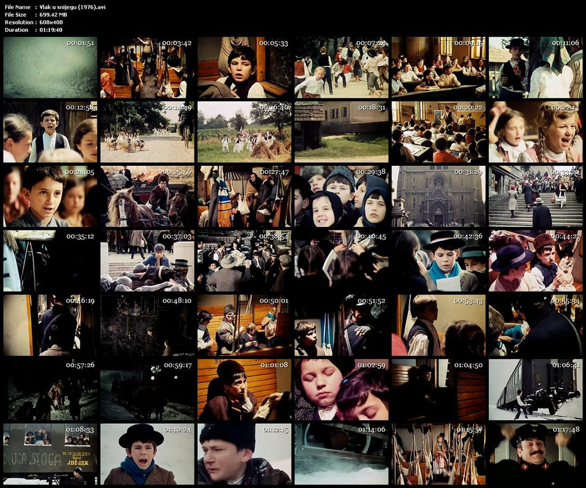586x488 pixels.
Task: Select the thumbnail stamped 00:29:38
Action: click(341, 196)
